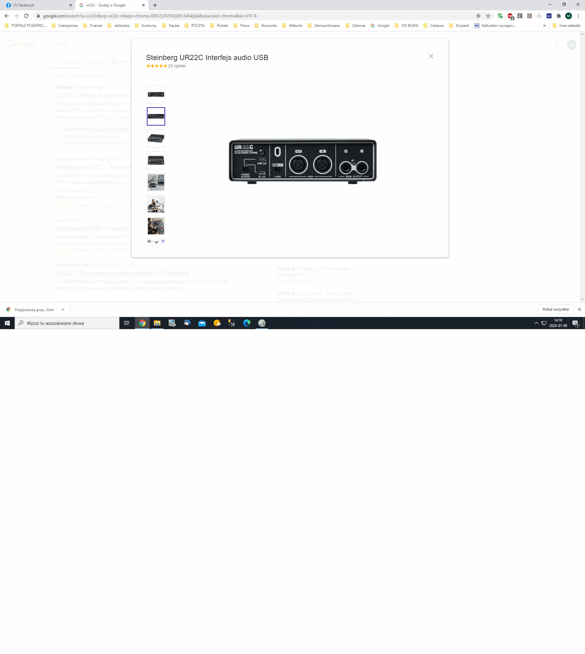
Task: Click the main UR22C rear panel image
Action: (303, 161)
